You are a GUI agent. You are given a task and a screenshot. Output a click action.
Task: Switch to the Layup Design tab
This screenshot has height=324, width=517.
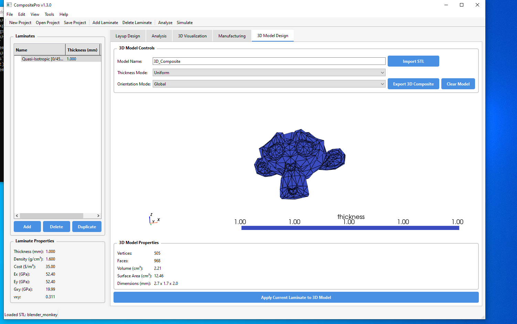click(x=128, y=36)
